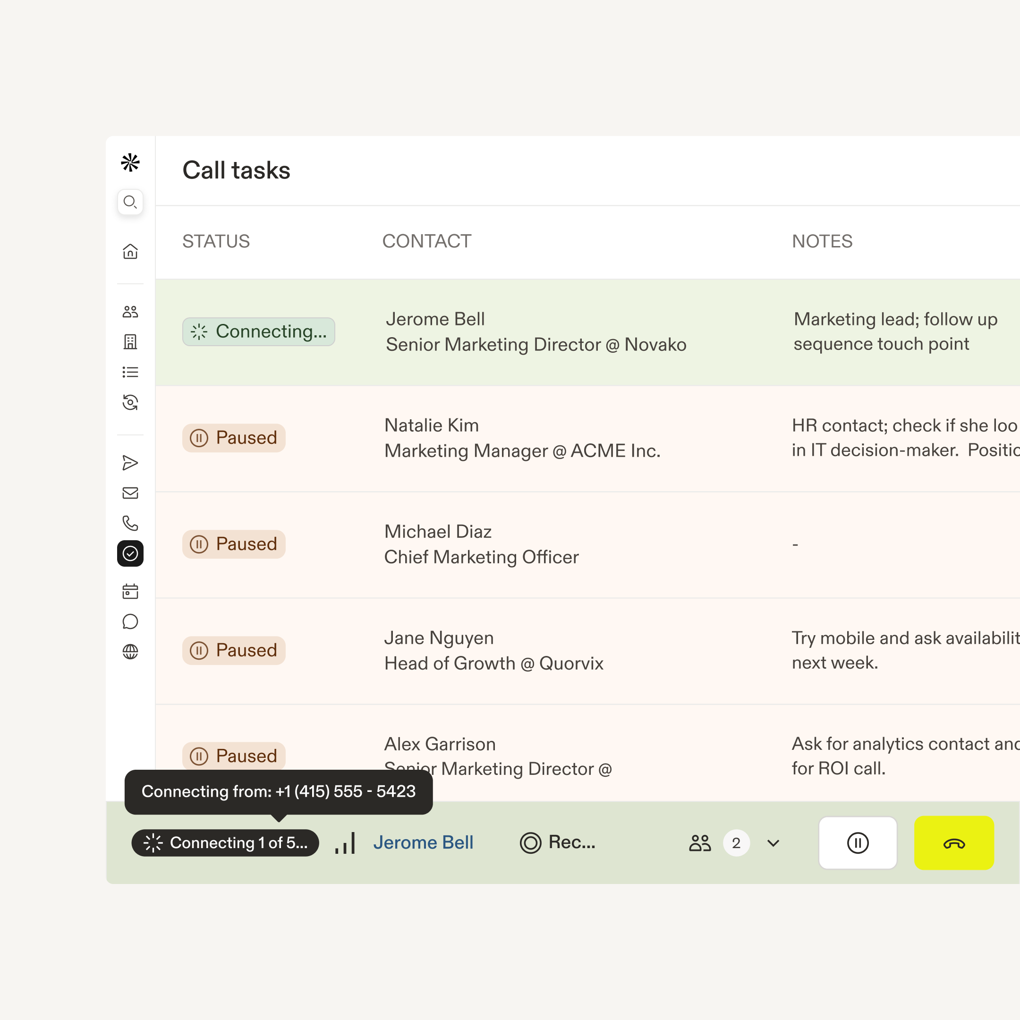Open the Lists icon in sidebar
The height and width of the screenshot is (1020, 1020).
(x=130, y=372)
